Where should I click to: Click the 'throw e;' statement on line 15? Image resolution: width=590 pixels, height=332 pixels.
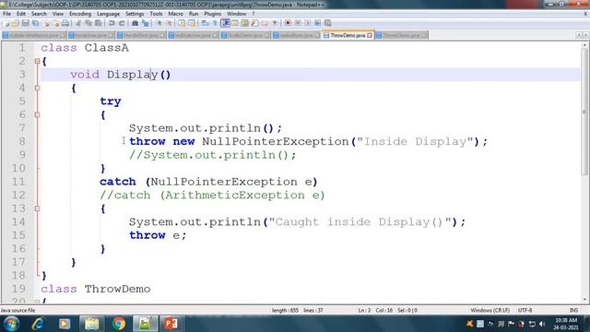coord(158,235)
